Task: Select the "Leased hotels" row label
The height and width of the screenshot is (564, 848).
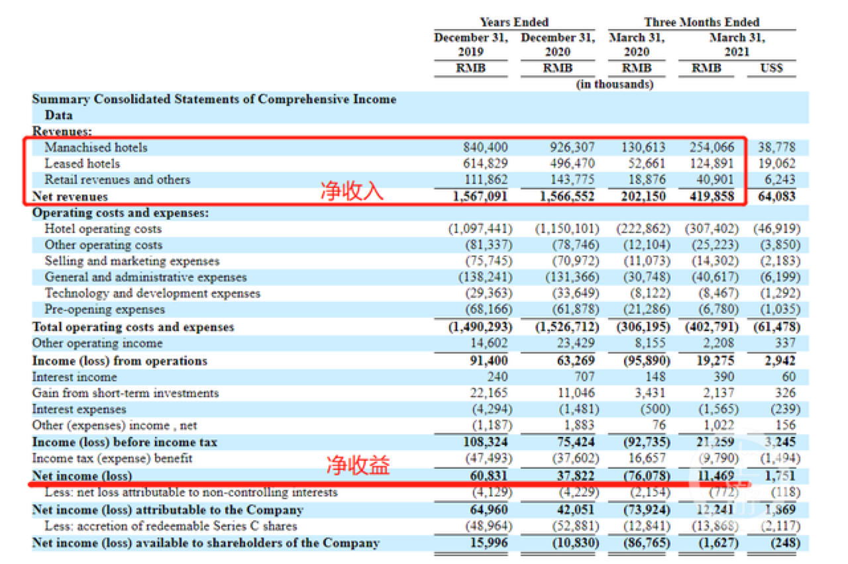Action: pos(82,163)
